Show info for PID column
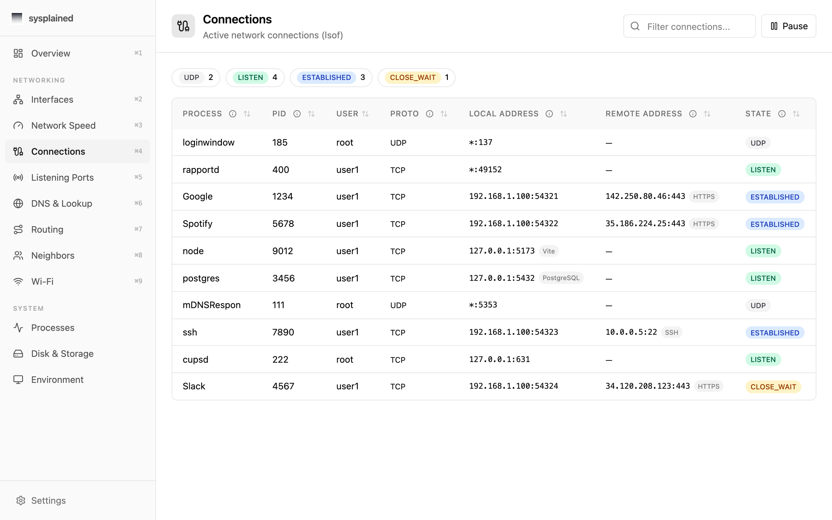832x520 pixels. pyautogui.click(x=297, y=114)
